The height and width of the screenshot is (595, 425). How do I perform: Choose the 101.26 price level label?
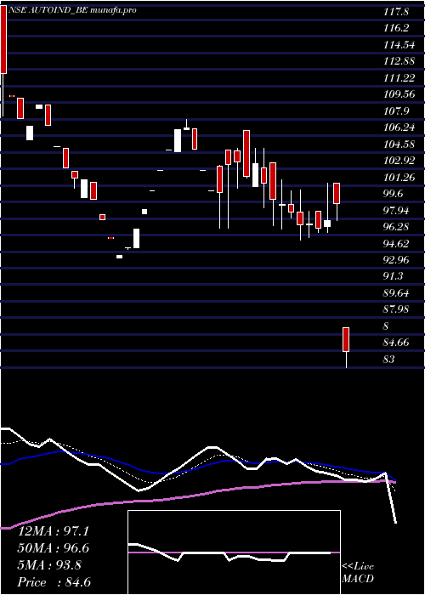click(399, 177)
